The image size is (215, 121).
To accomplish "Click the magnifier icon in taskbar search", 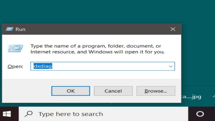I will 29,114.
